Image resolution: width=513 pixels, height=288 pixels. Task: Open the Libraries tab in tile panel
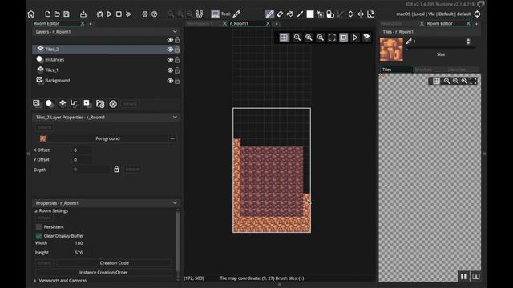click(457, 70)
